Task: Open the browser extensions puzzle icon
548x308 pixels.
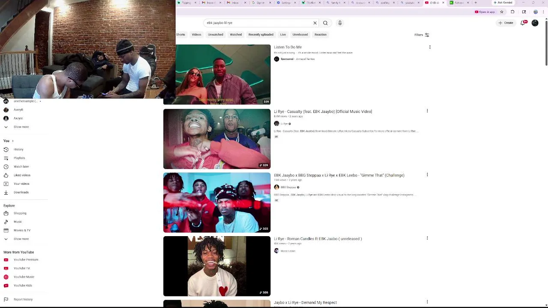Action: (512, 12)
